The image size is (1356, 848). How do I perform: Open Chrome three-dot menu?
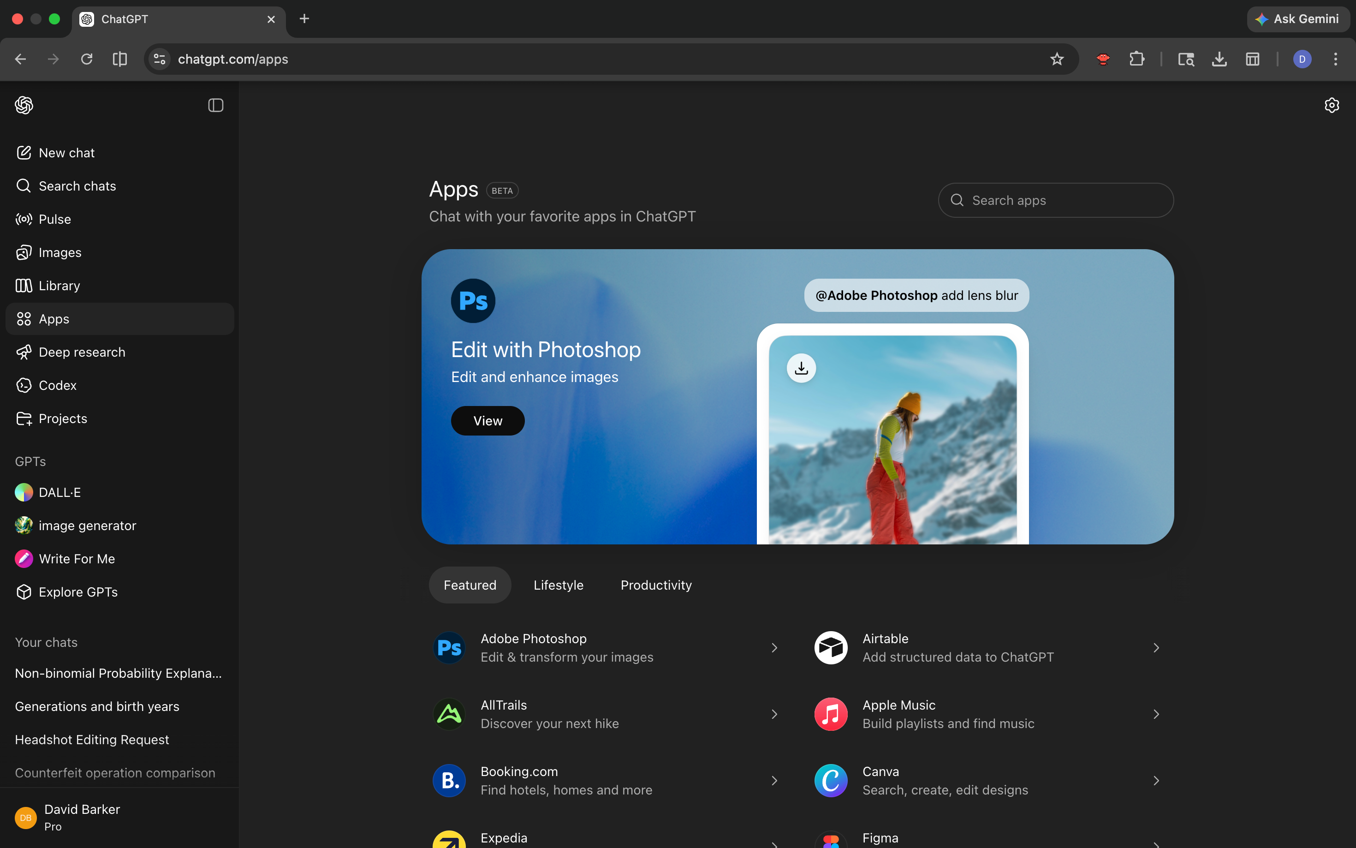(x=1336, y=59)
